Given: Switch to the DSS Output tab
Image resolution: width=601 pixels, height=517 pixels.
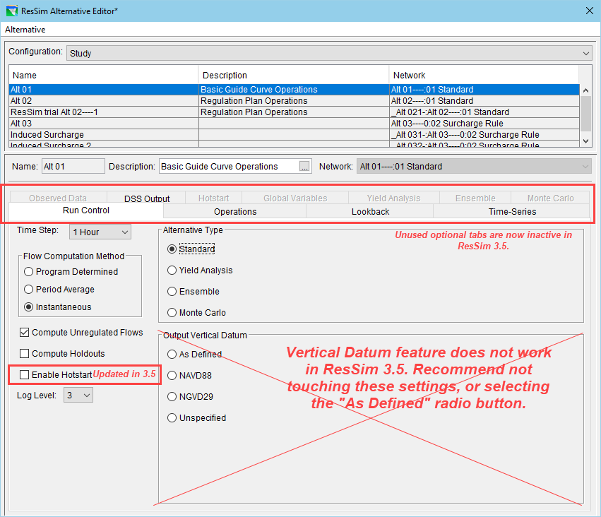Looking at the screenshot, I should point(146,198).
